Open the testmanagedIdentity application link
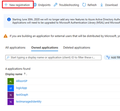120x111 pixels. 29,101
